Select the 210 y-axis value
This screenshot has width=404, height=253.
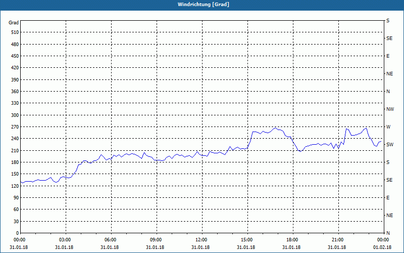[x=15, y=150]
